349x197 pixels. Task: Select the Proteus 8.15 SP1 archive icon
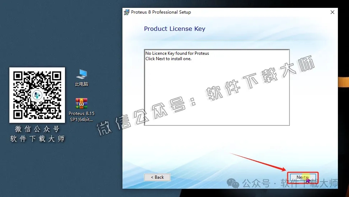click(x=82, y=110)
